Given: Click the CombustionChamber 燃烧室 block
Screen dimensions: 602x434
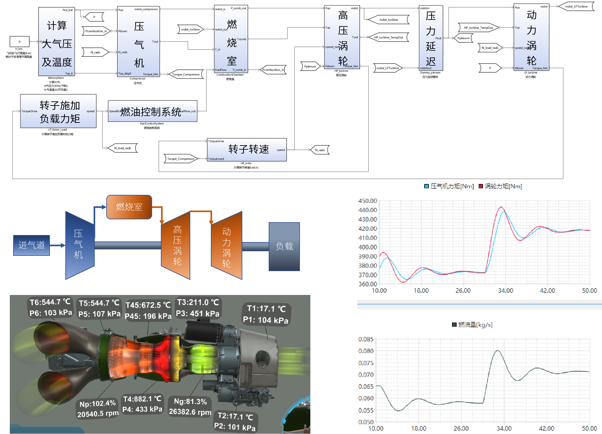Looking at the screenshot, I should click(x=231, y=39).
